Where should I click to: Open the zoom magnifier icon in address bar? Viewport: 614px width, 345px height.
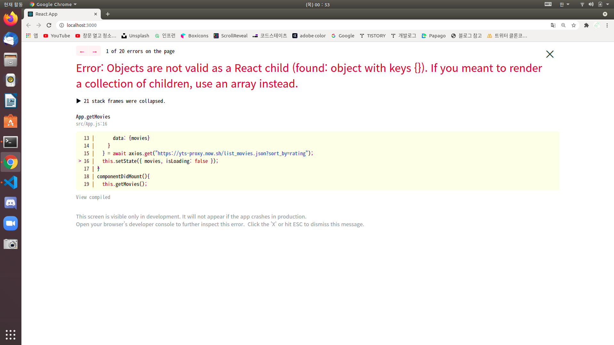[563, 25]
